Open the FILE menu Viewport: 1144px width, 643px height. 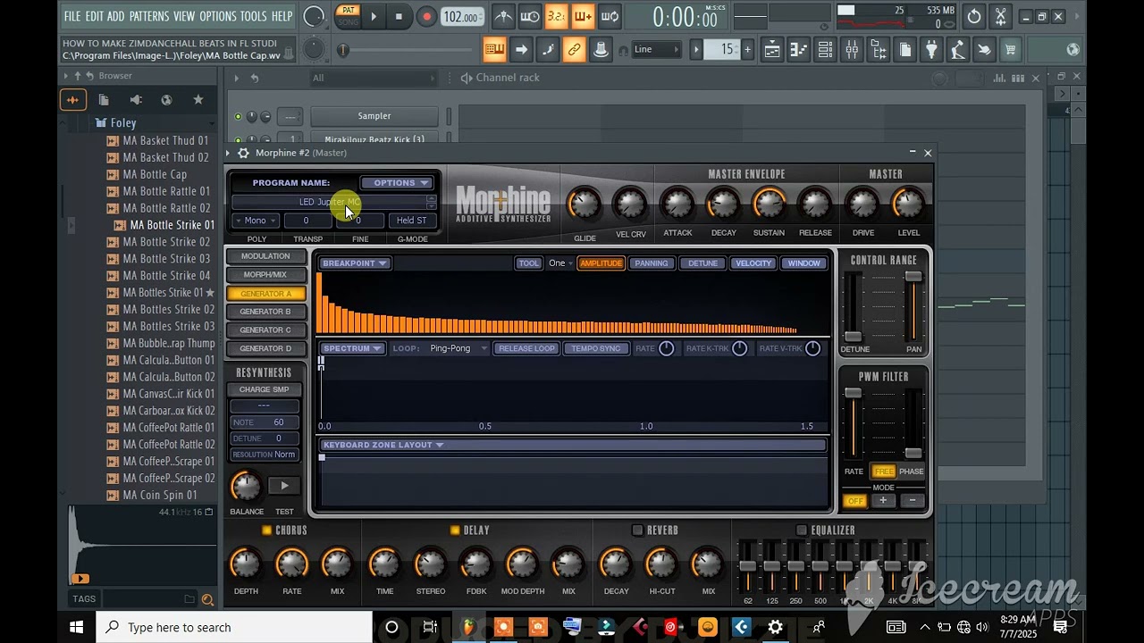tap(72, 16)
